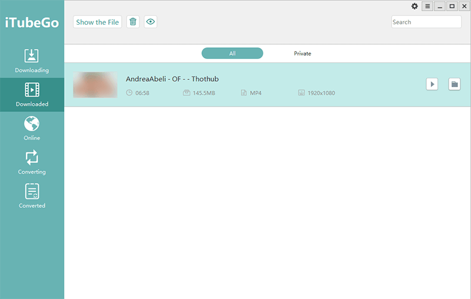Screen dimensions: 471x299
Task: Click the iTubeGo logo
Action: click(x=32, y=23)
